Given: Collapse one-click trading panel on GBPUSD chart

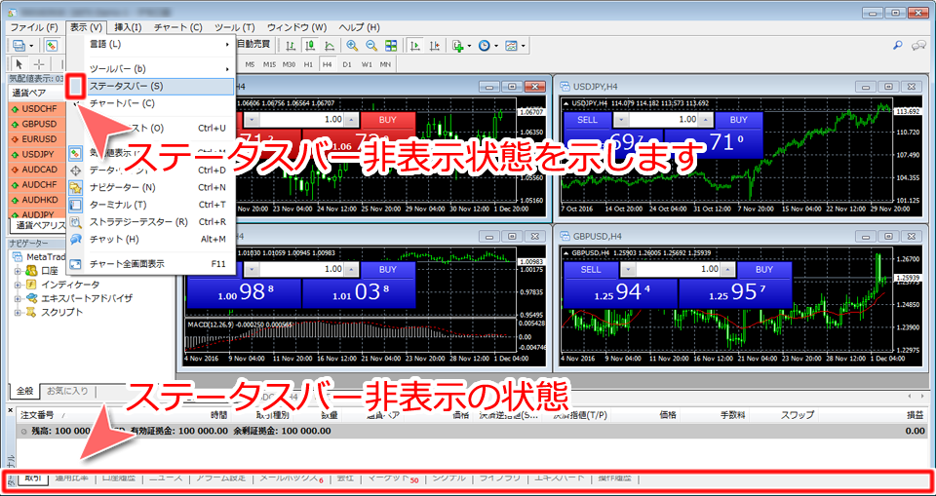Looking at the screenshot, I should coord(565,252).
